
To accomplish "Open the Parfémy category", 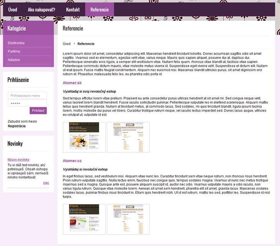I will (x=14, y=51).
